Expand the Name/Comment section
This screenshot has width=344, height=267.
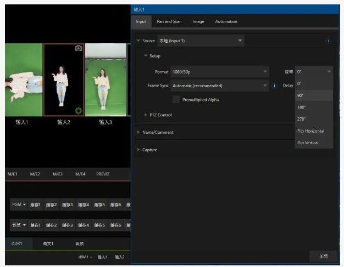point(158,132)
